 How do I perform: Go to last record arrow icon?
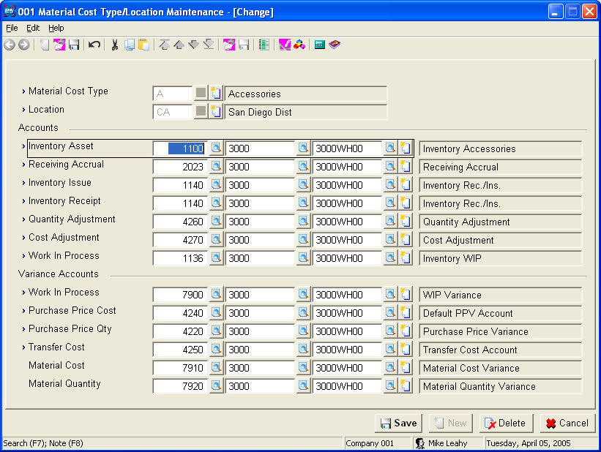209,45
